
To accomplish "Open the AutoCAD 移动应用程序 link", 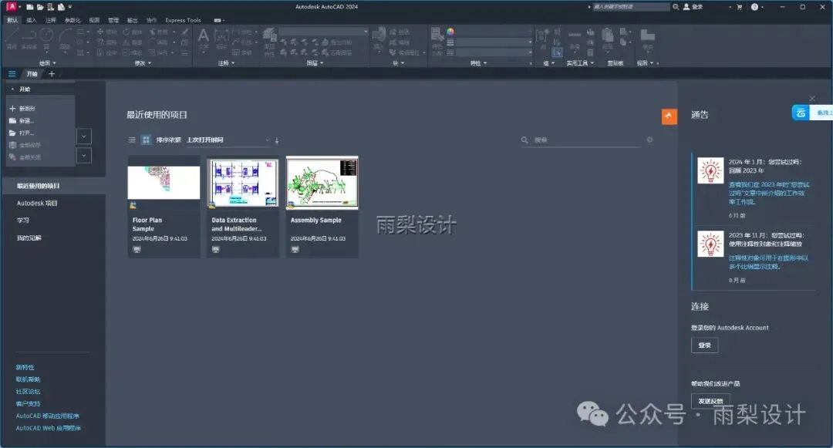I will pyautogui.click(x=47, y=416).
